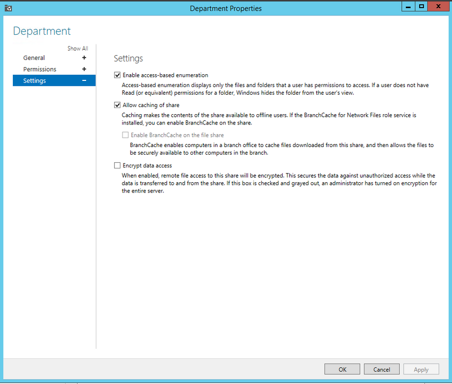Minimize the Department Properties window
This screenshot has width=452, height=384.
(408, 6)
